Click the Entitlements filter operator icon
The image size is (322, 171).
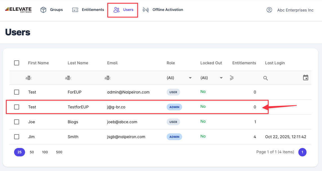pyautogui.click(x=232, y=78)
